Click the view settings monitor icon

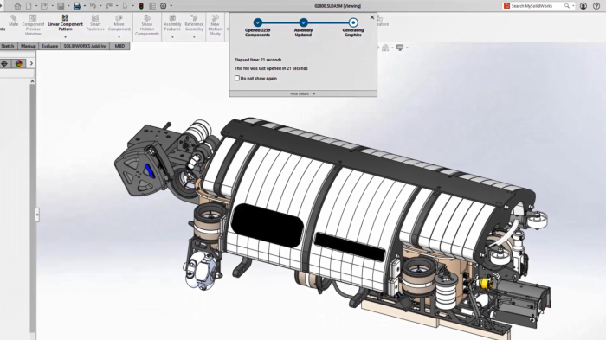(400, 48)
